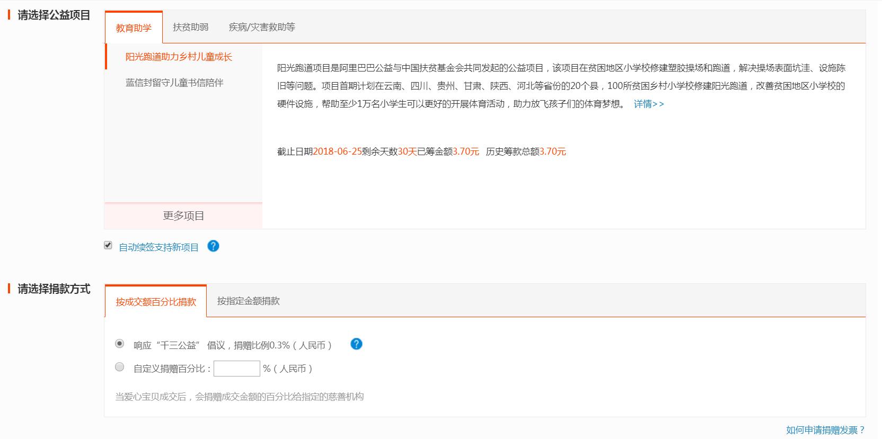This screenshot has width=882, height=439.
Task: Open 自动续签支持新项目 link
Action: click(x=158, y=247)
